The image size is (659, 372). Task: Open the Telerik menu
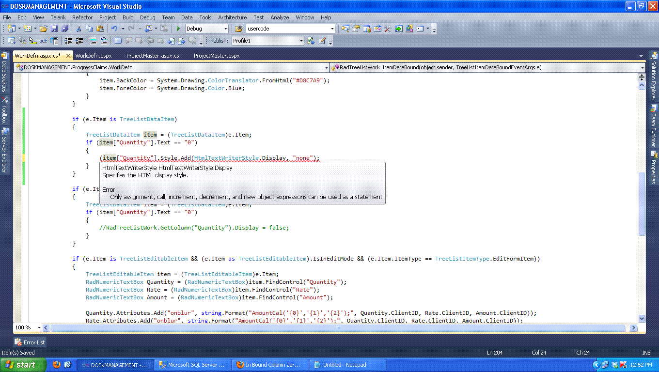click(x=58, y=17)
